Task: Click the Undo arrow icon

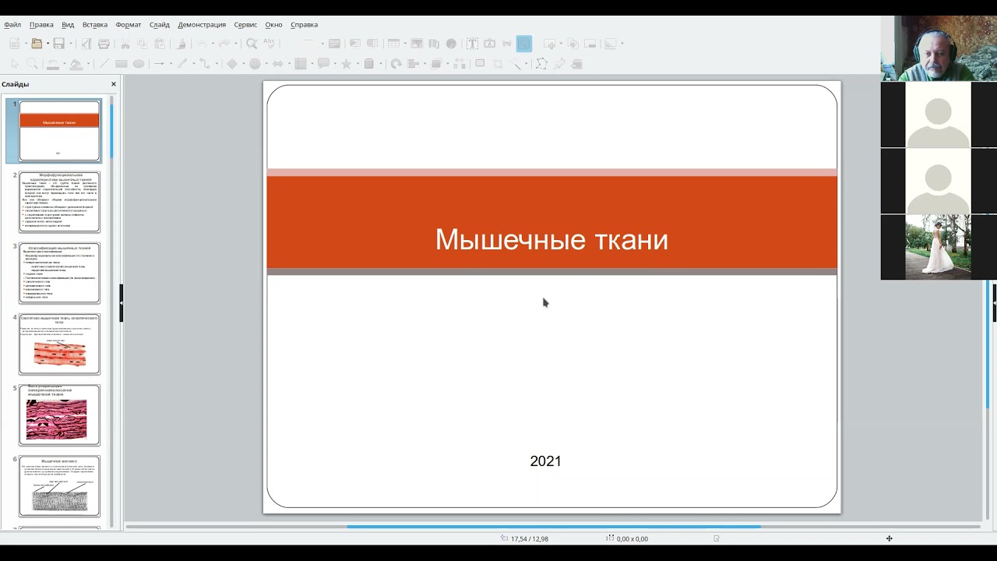Action: coord(202,44)
